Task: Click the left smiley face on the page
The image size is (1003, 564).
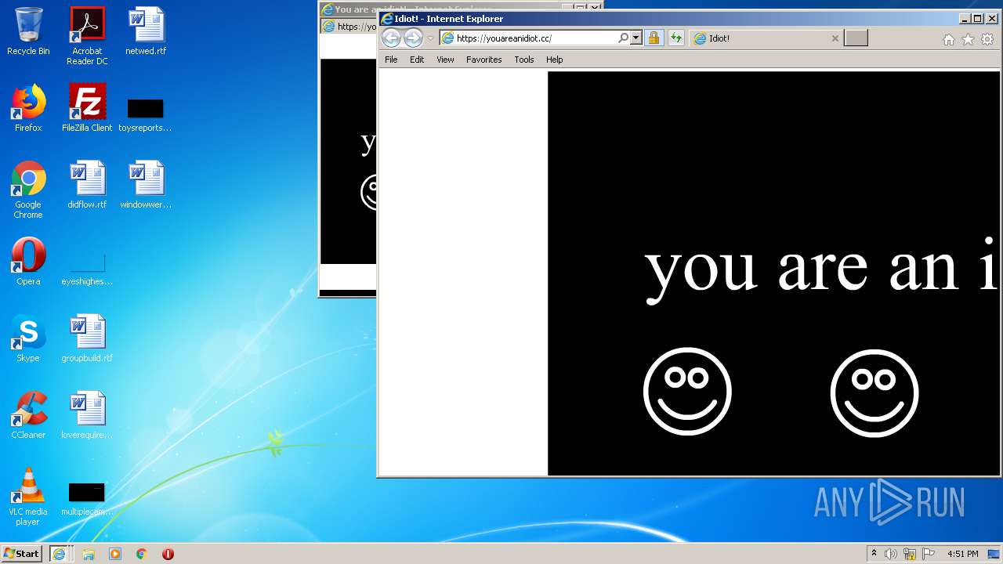Action: coord(687,392)
